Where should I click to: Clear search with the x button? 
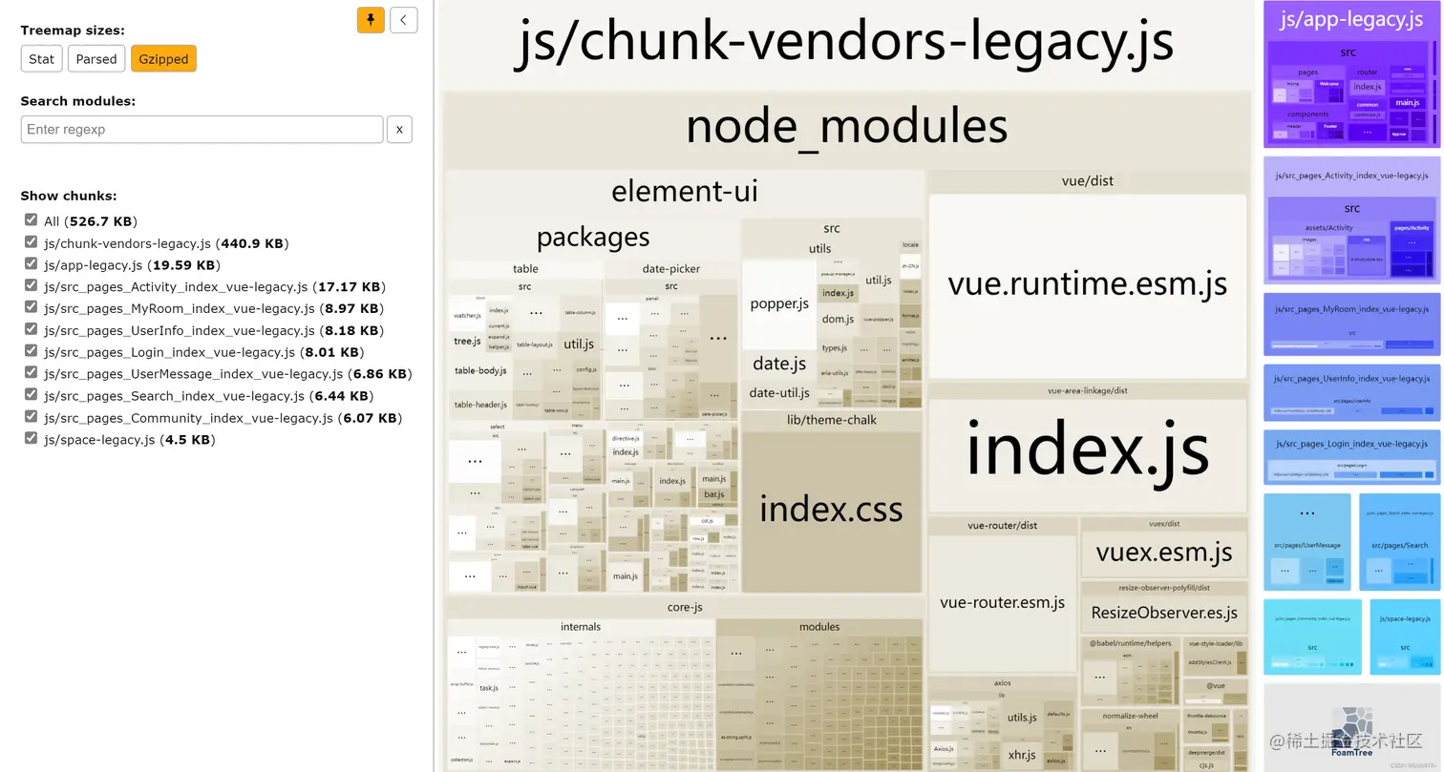(x=399, y=129)
